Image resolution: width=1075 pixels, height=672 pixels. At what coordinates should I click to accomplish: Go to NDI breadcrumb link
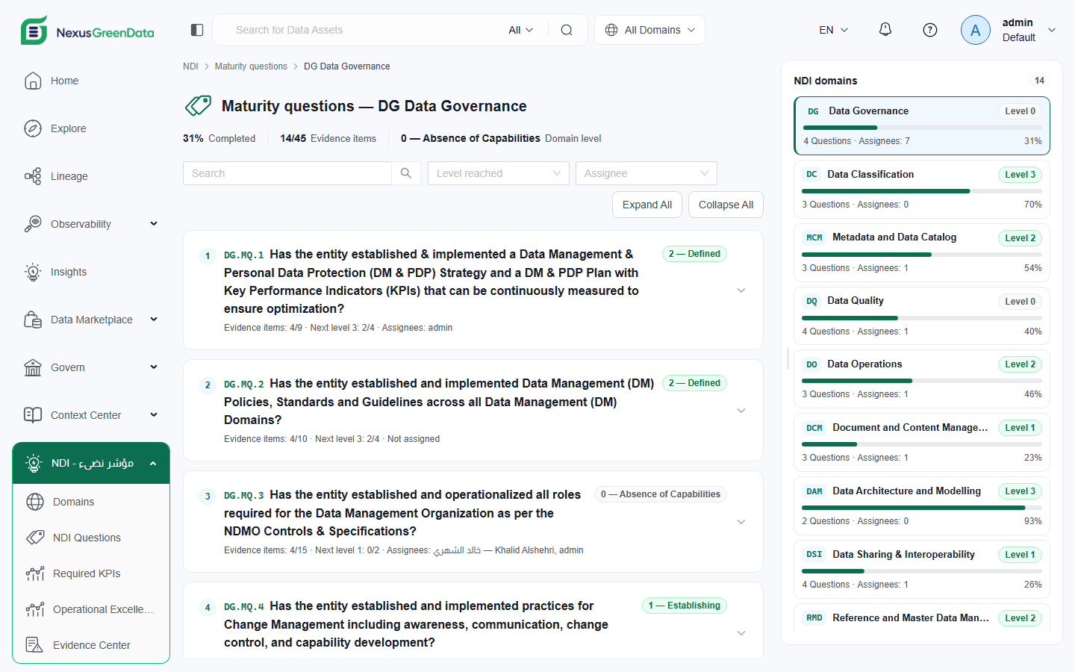click(x=190, y=66)
